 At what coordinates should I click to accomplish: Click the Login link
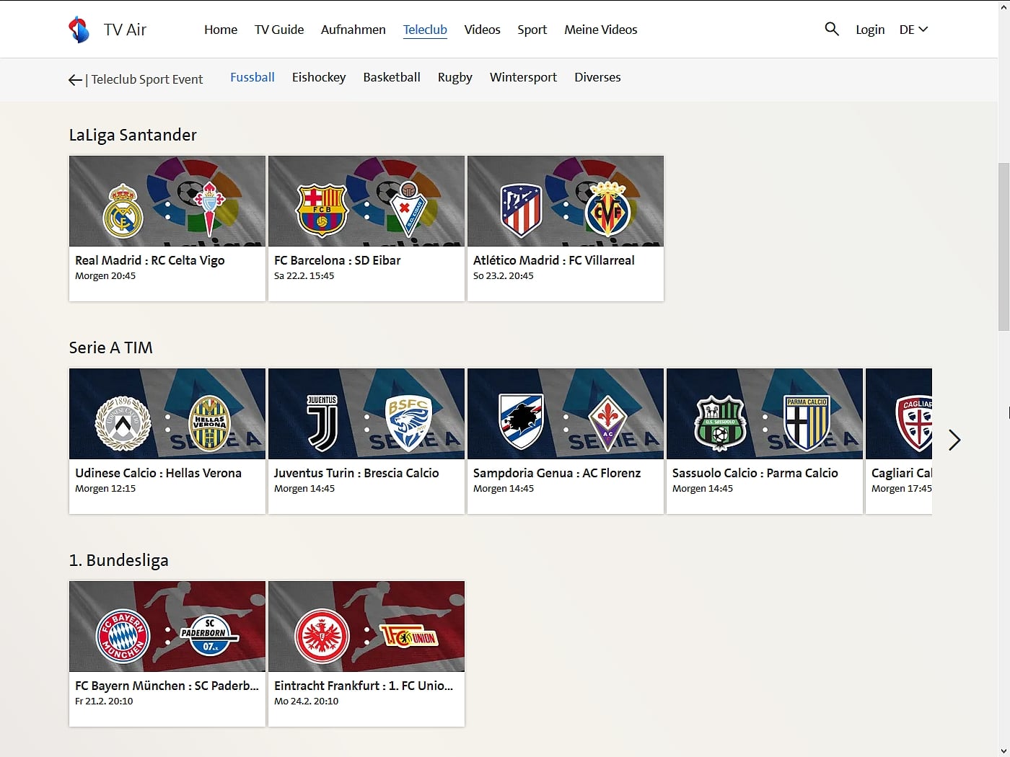pos(870,30)
